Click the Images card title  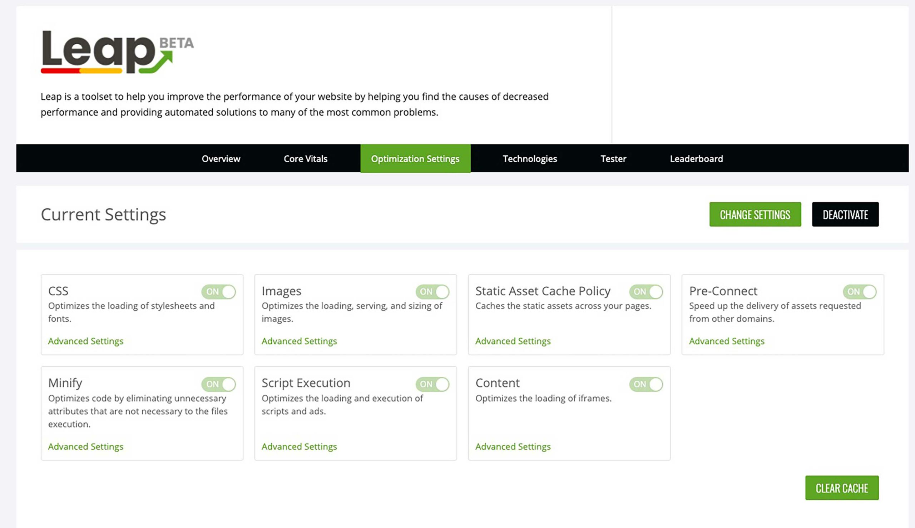281,291
